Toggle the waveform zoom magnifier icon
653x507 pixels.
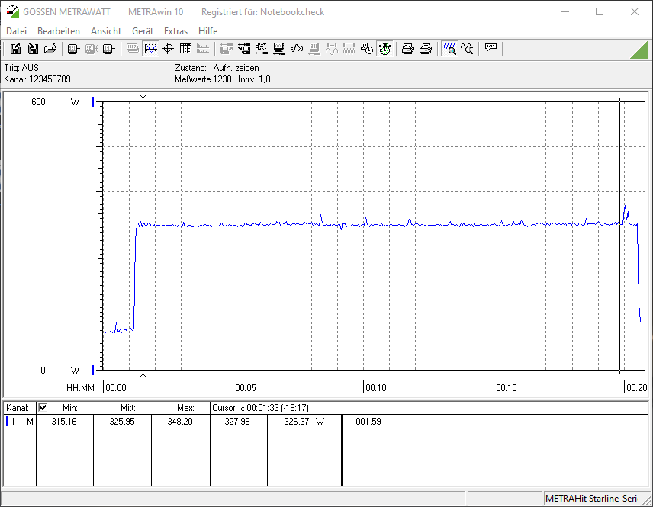[450, 49]
